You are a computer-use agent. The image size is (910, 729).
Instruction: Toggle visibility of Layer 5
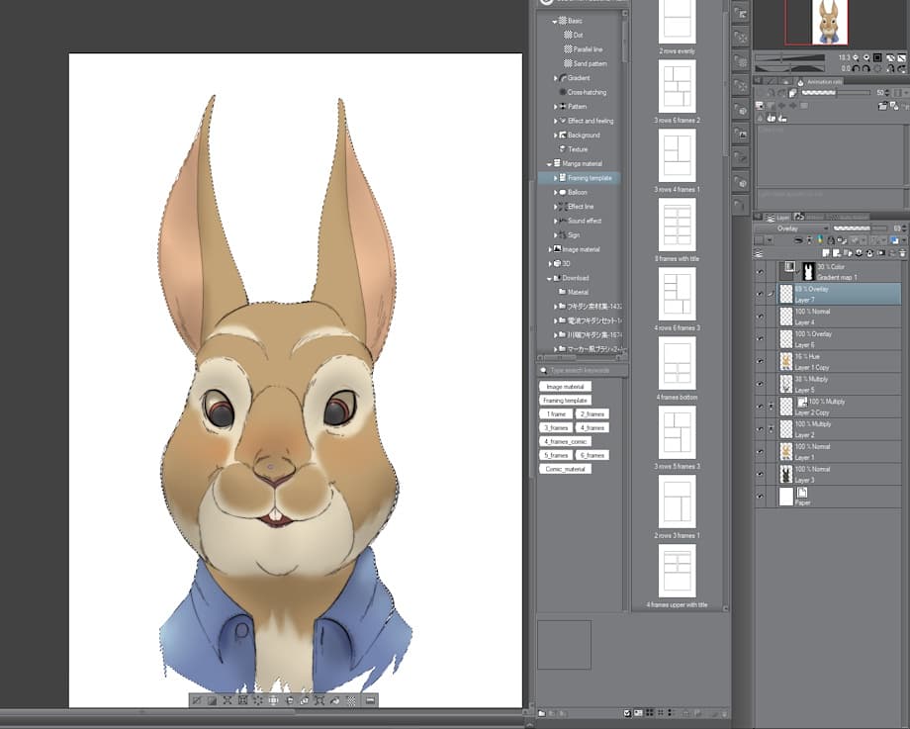(760, 384)
